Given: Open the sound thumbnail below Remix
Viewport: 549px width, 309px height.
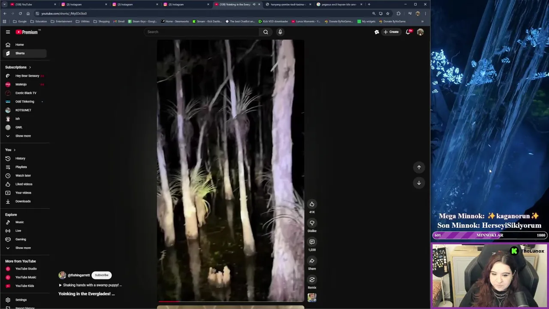Looking at the screenshot, I should tap(312, 297).
